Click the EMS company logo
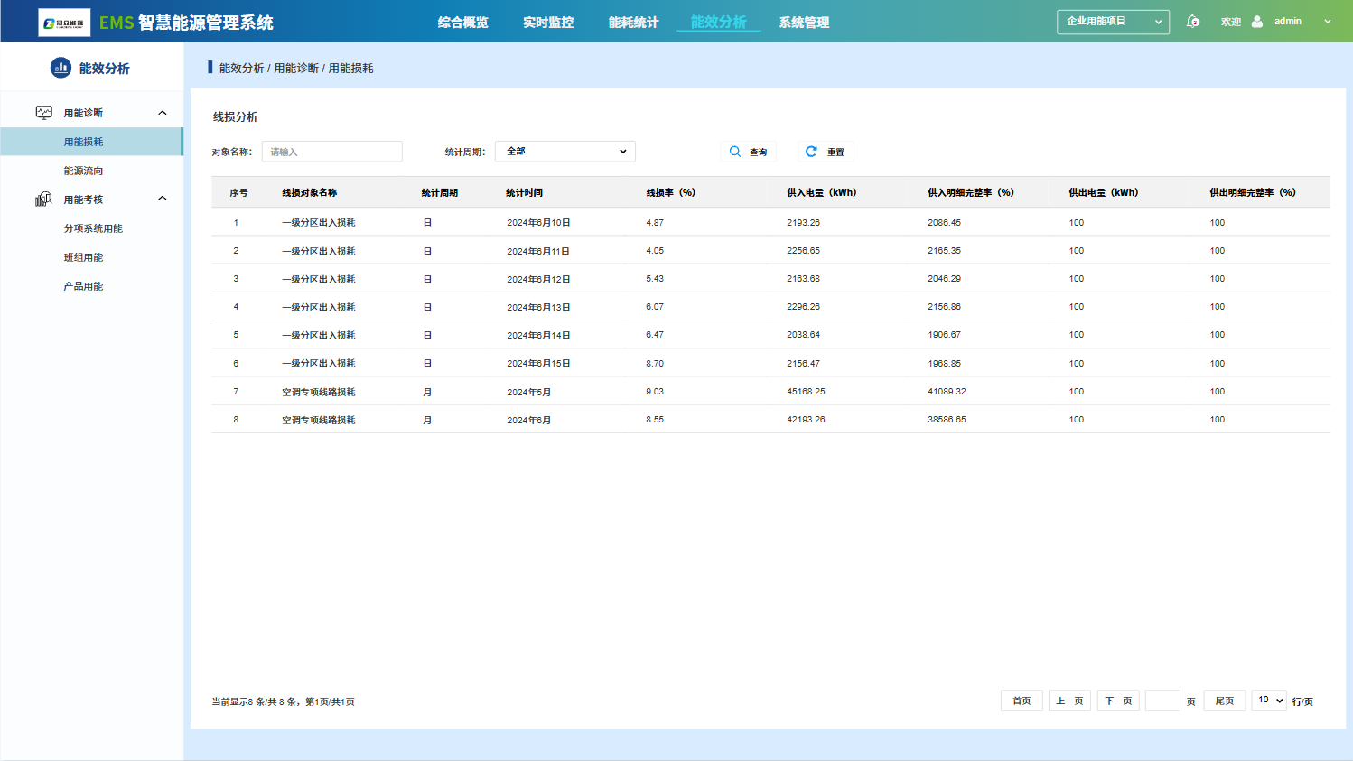This screenshot has width=1353, height=761. [x=64, y=23]
